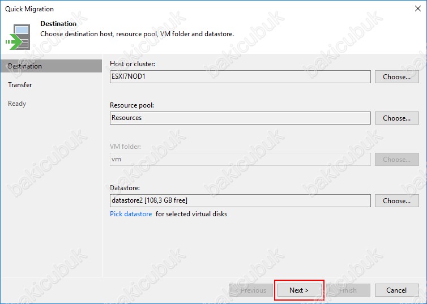Click the bold 'Destination' heading

pos(58,24)
